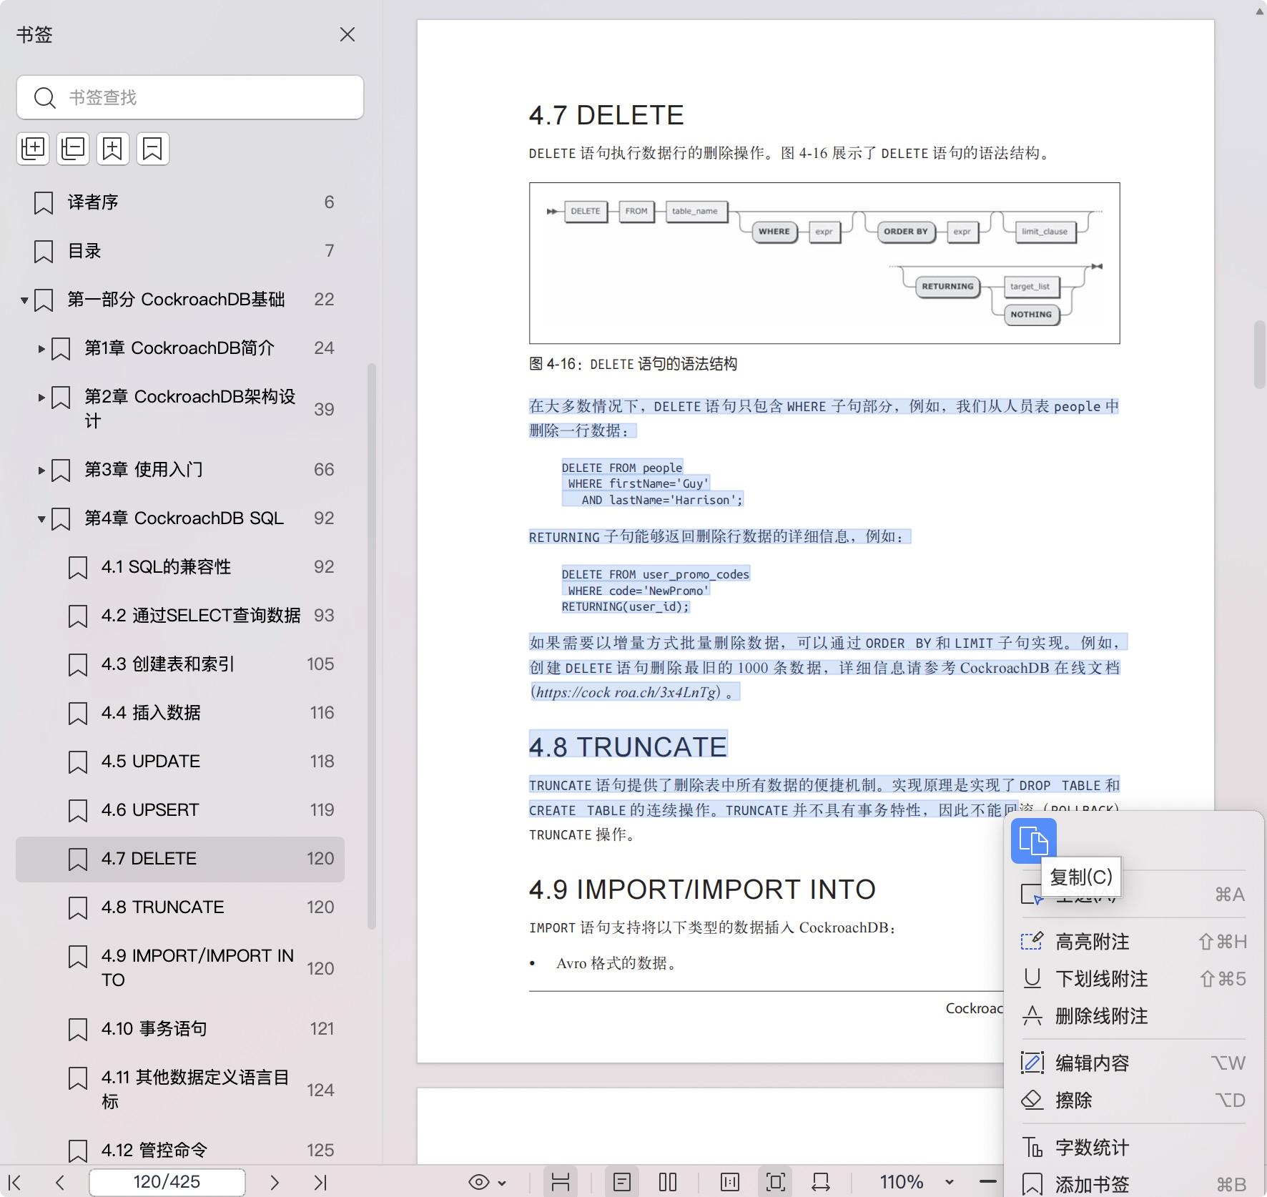Add a new bookmark from panel toolbar
Image resolution: width=1267 pixels, height=1197 pixels.
[x=112, y=148]
